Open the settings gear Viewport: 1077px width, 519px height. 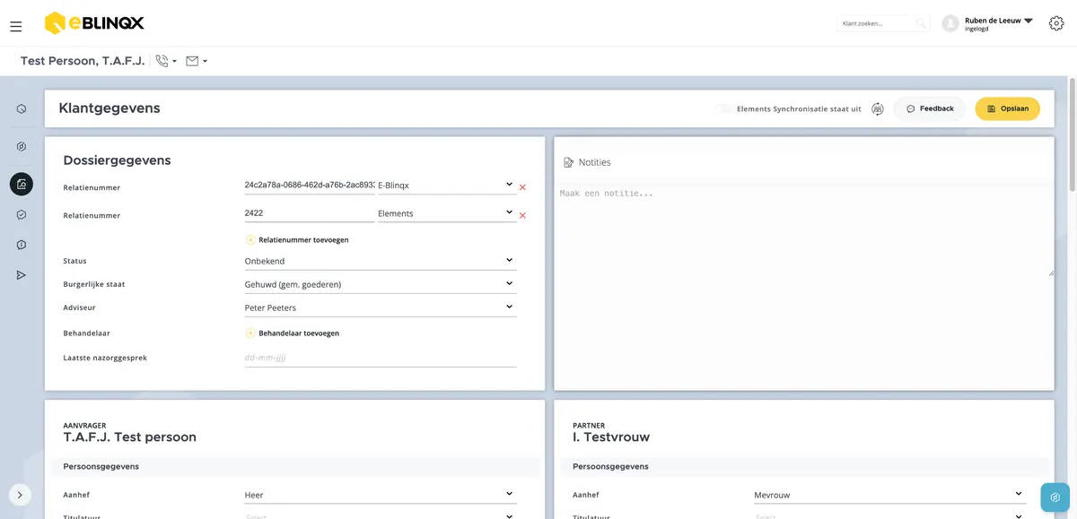tap(1056, 23)
